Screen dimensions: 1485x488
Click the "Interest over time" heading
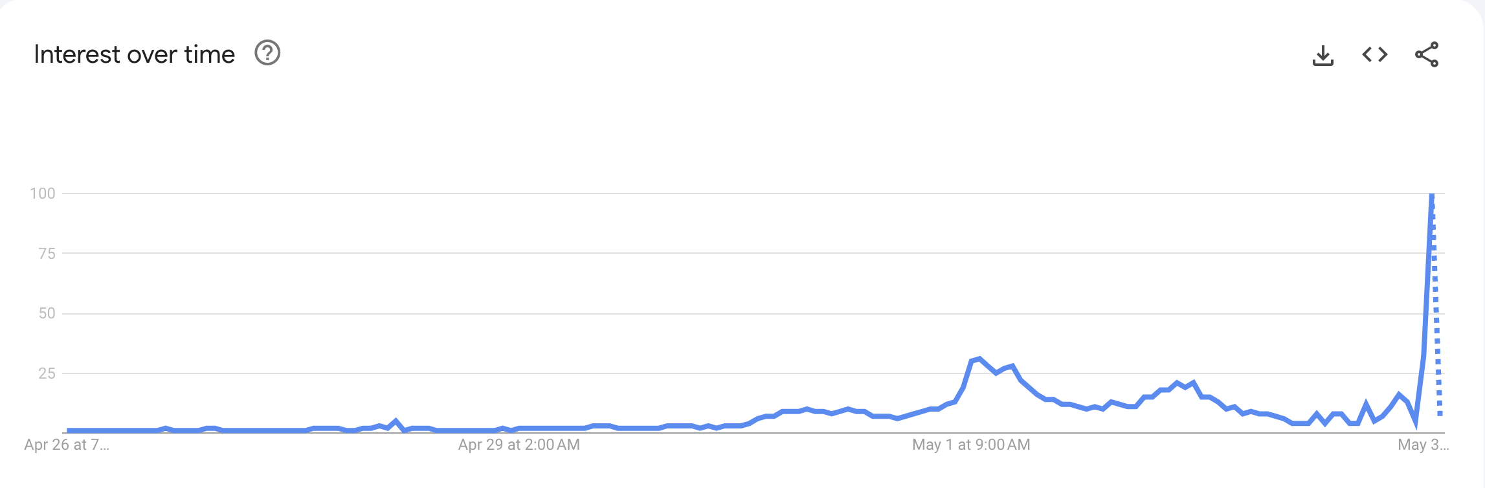click(135, 54)
